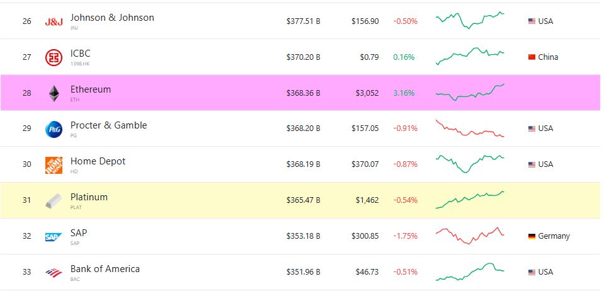
Task: Click the Johnson & Johnson J&J logo
Action: point(54,22)
